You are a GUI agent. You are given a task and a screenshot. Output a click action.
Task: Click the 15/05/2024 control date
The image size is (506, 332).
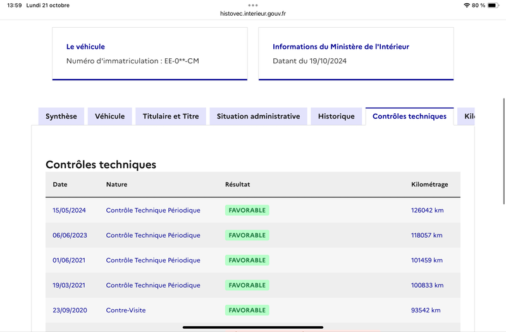coord(69,210)
